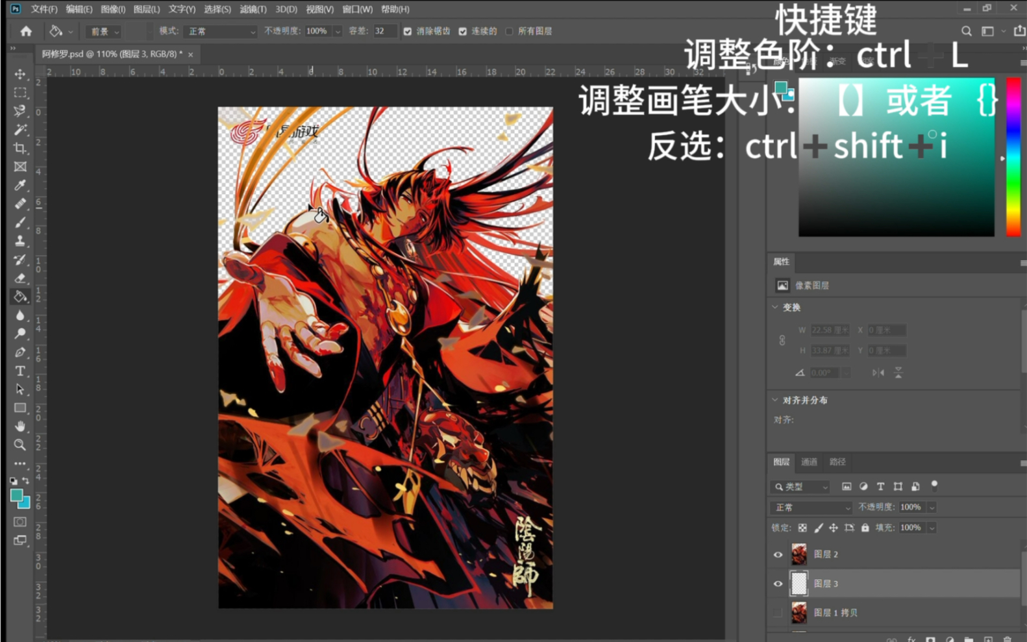Toggle lock all padlock icon
Viewport: 1027px width, 642px height.
pos(865,528)
